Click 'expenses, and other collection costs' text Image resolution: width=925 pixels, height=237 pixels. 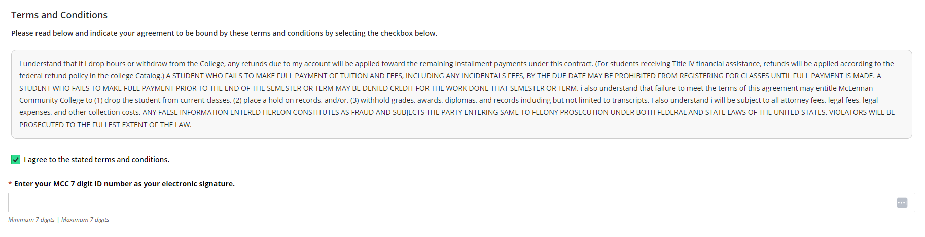click(x=80, y=112)
